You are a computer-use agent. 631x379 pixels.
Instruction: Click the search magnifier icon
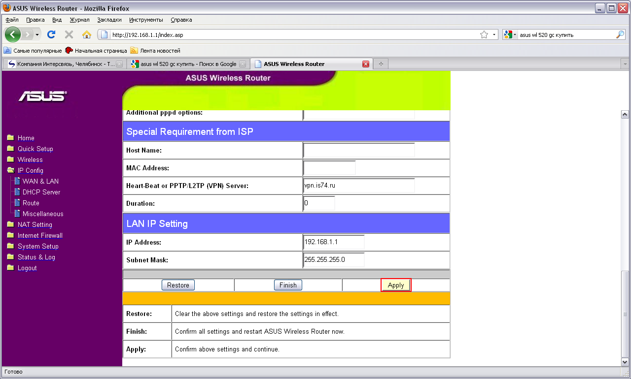pyautogui.click(x=620, y=35)
